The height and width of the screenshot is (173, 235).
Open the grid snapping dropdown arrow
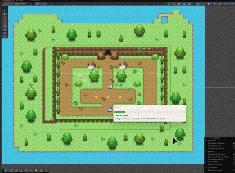click(x=40, y=4)
